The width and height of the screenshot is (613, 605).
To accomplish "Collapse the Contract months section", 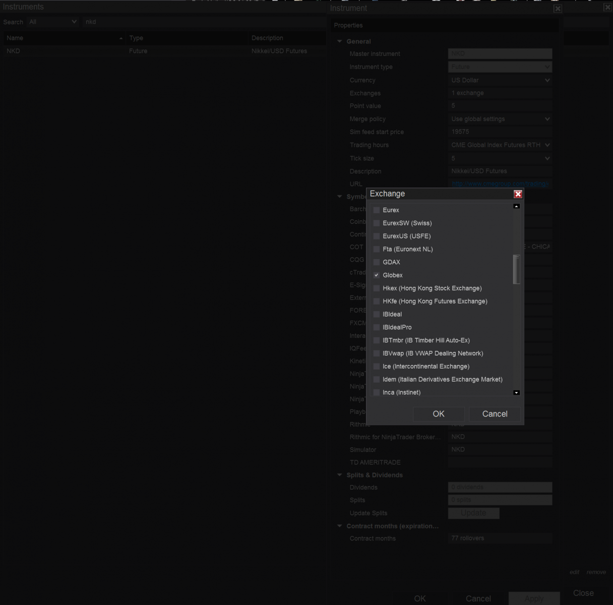I will 339,526.
